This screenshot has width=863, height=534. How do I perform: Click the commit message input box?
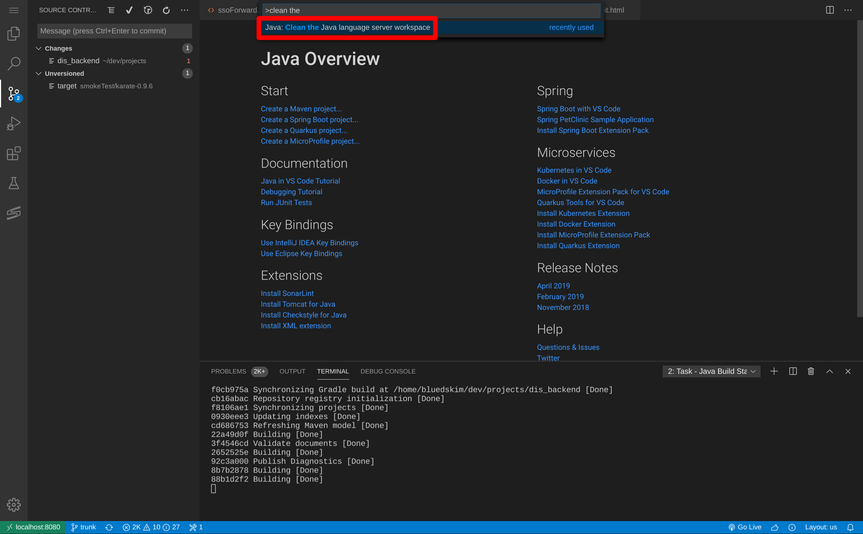click(x=114, y=31)
